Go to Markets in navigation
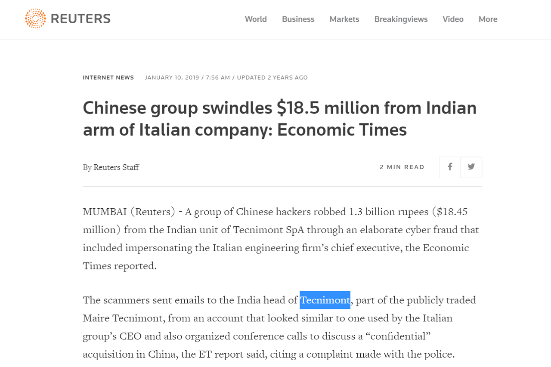 (x=344, y=19)
